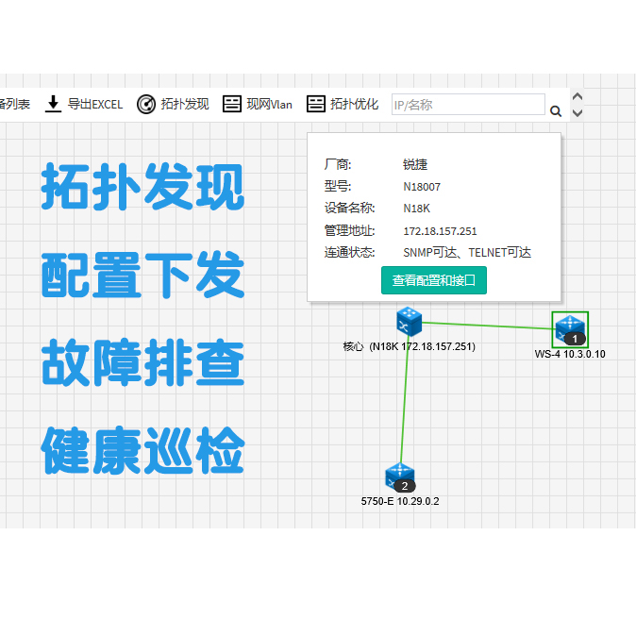Select the 5750-E 10.29.0.2 switch node
636x636 pixels.
(x=399, y=477)
